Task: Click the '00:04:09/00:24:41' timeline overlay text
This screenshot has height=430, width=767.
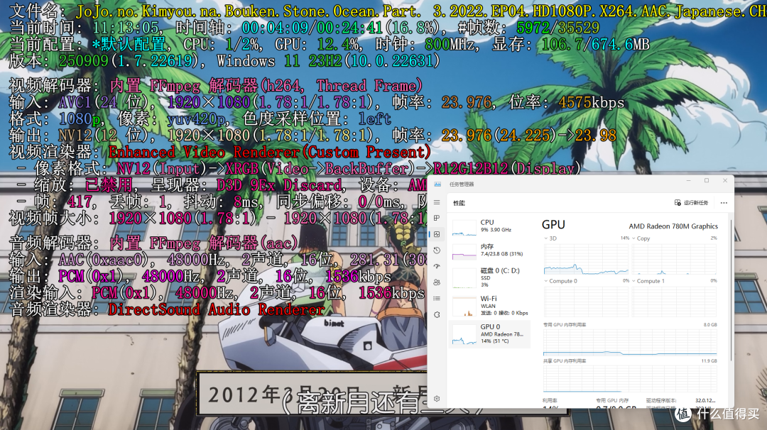Action: [x=313, y=28]
